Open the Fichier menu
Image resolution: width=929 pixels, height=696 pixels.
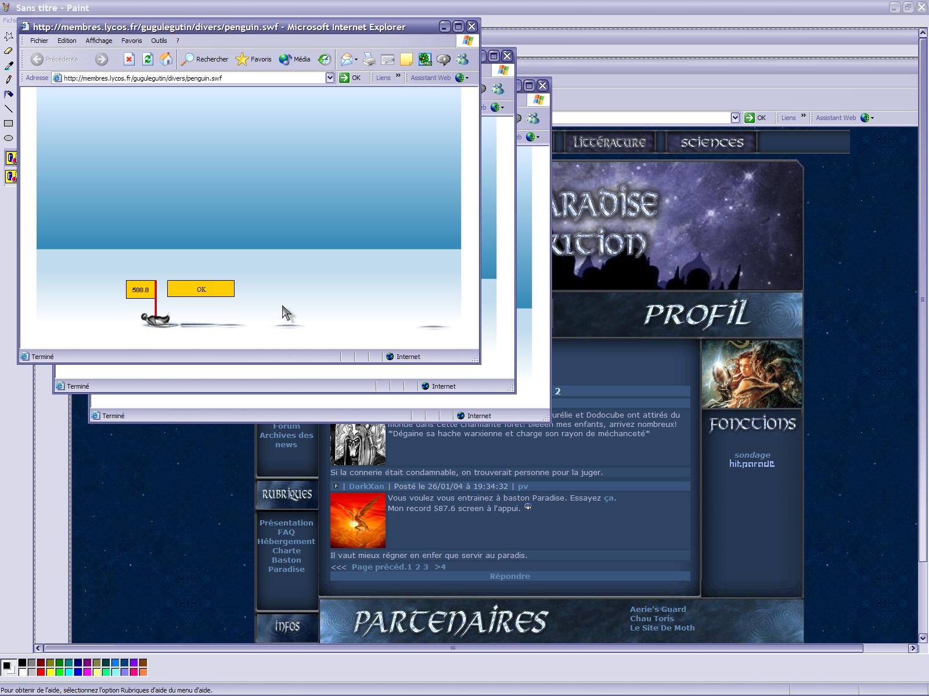click(39, 41)
